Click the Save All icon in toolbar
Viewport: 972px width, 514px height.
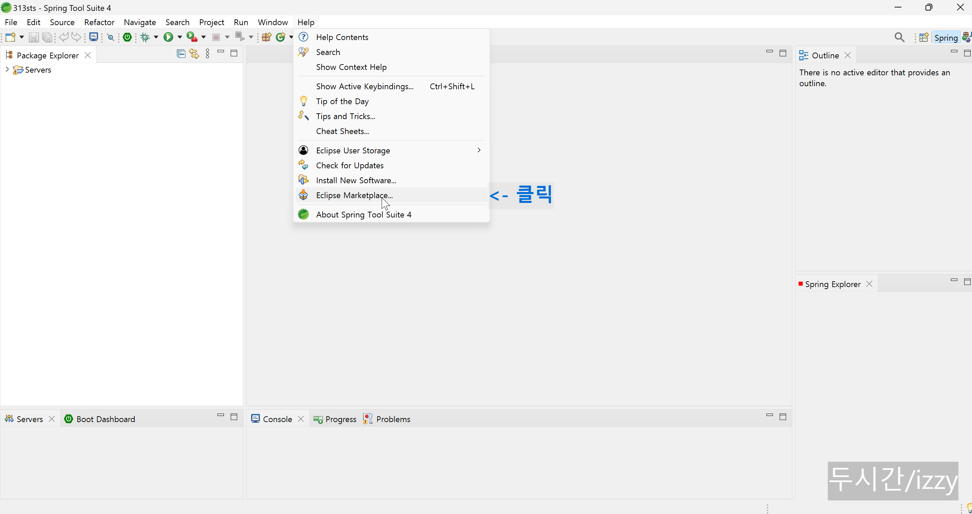coord(47,37)
